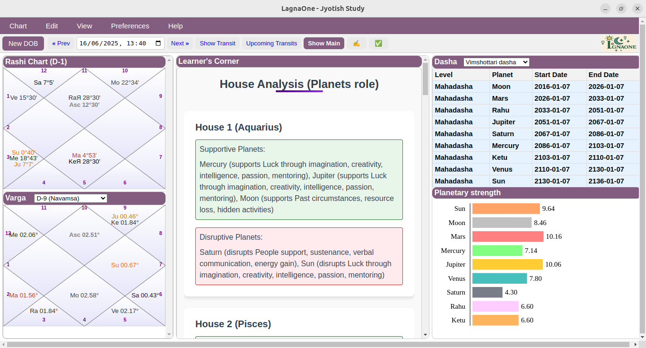Viewport: 646px width, 348px height.
Task: Open the Chart menu
Action: [18, 26]
